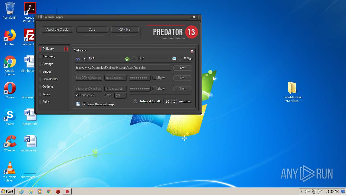Click Test button for email row

pyautogui.click(x=182, y=89)
